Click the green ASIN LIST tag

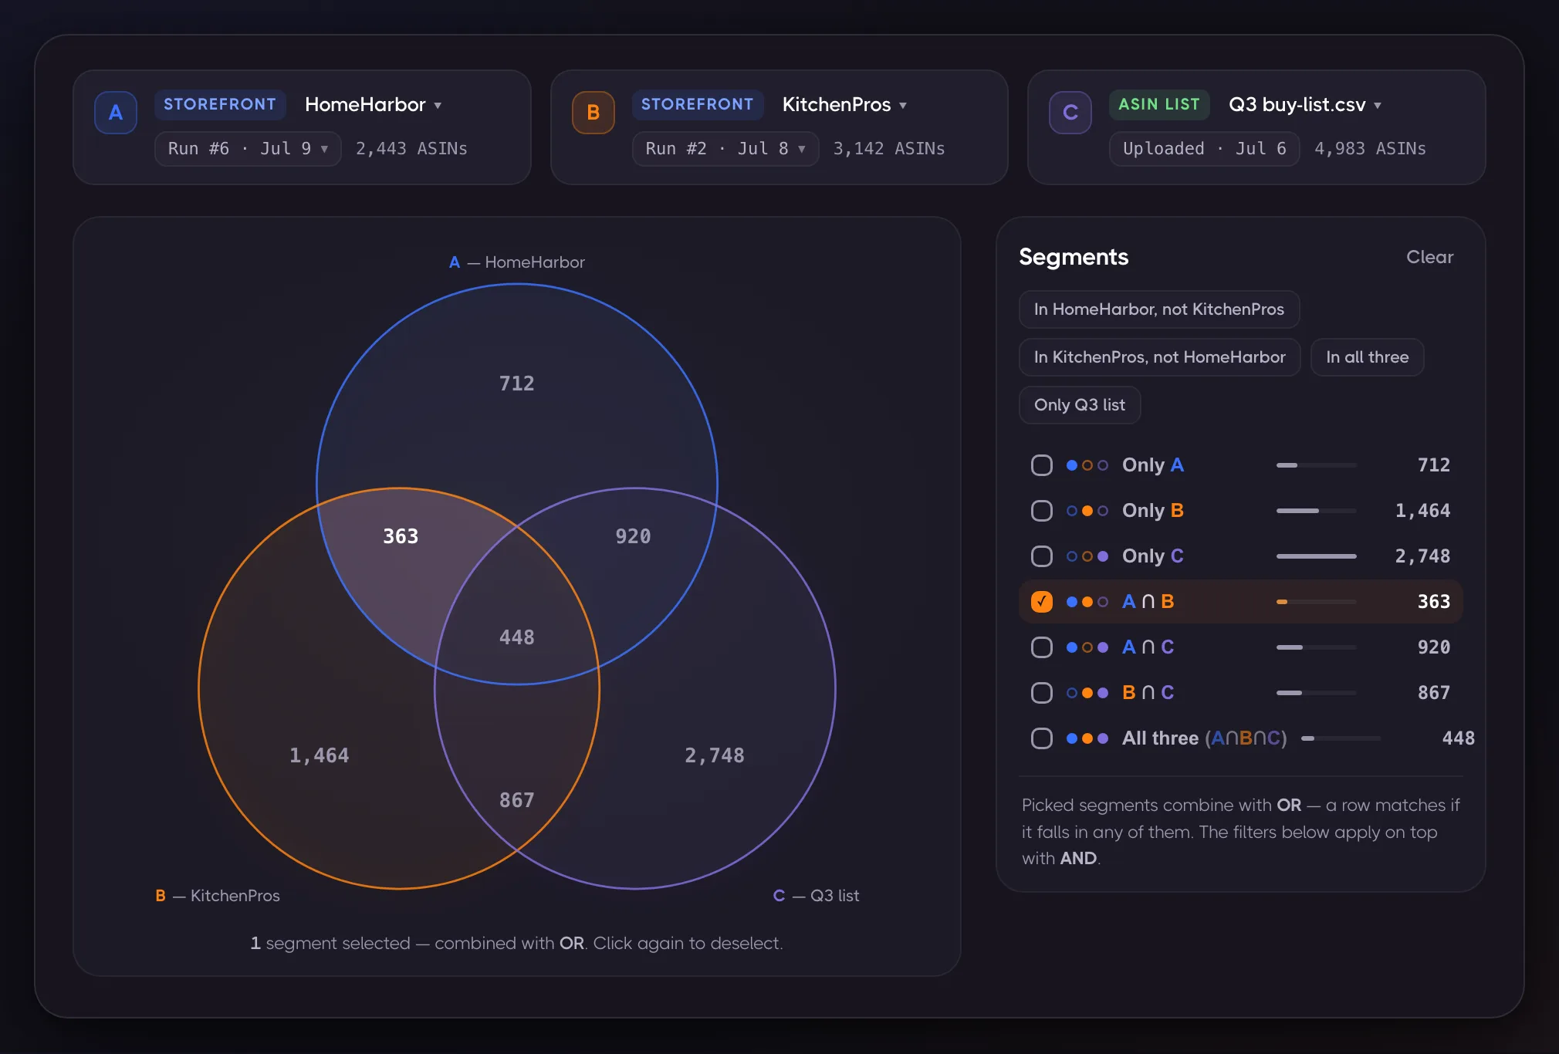tap(1158, 104)
